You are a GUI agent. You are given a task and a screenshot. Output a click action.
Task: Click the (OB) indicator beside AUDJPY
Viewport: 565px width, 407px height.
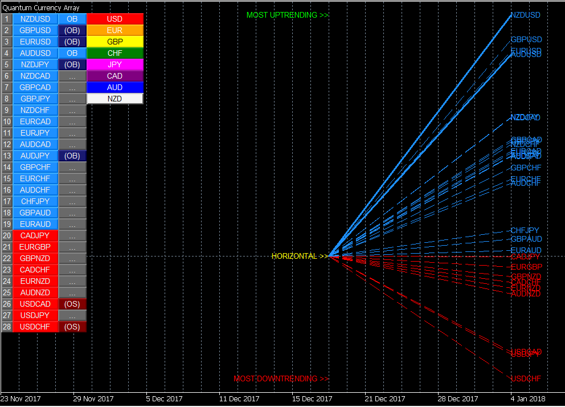[x=72, y=156]
